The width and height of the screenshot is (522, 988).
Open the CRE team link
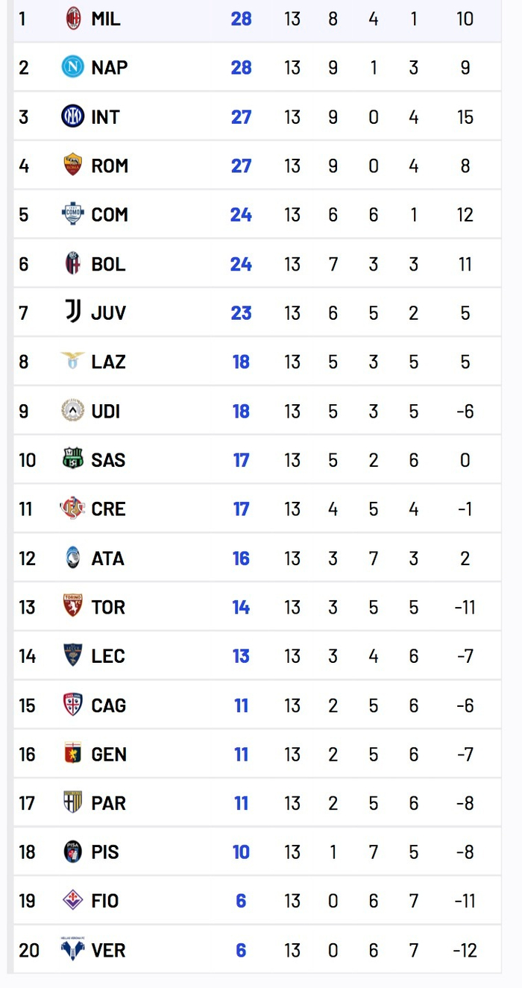click(x=108, y=509)
